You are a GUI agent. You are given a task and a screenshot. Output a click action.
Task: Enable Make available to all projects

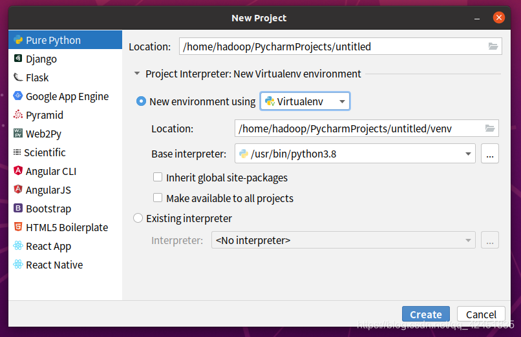tap(158, 198)
